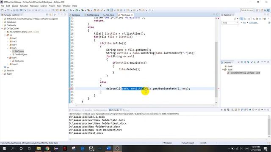Open the Run button dropdown arrow
The width and height of the screenshot is (271, 152).
tap(79, 10)
